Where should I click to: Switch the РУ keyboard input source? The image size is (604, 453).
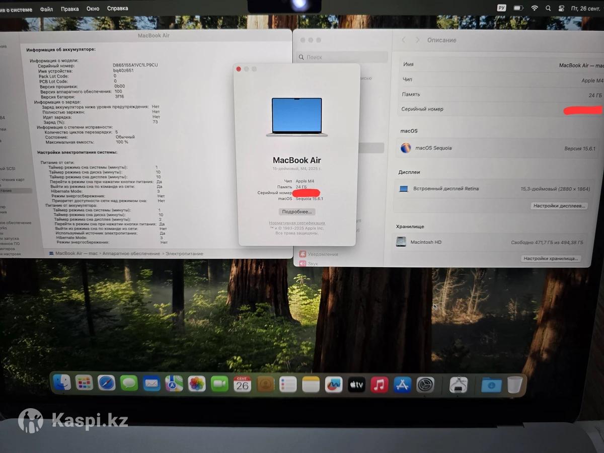[x=501, y=8]
